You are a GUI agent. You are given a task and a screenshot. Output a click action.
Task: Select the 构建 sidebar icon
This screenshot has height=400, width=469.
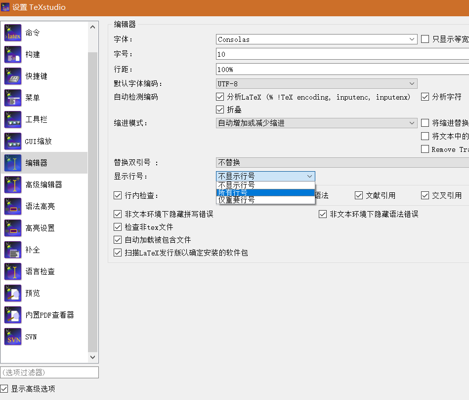[x=13, y=54]
